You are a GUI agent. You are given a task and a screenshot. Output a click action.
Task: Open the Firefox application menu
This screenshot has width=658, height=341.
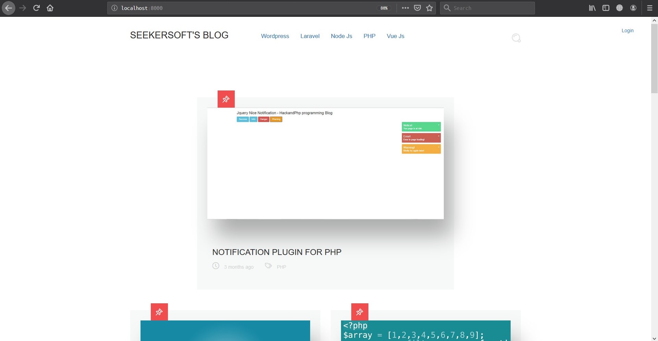650,8
